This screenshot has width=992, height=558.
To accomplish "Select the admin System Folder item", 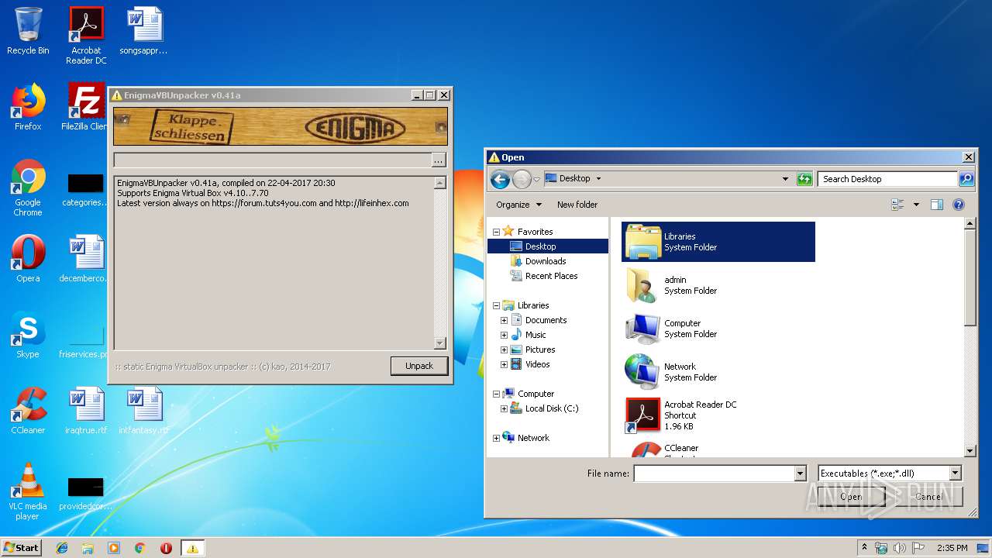I will pos(718,285).
